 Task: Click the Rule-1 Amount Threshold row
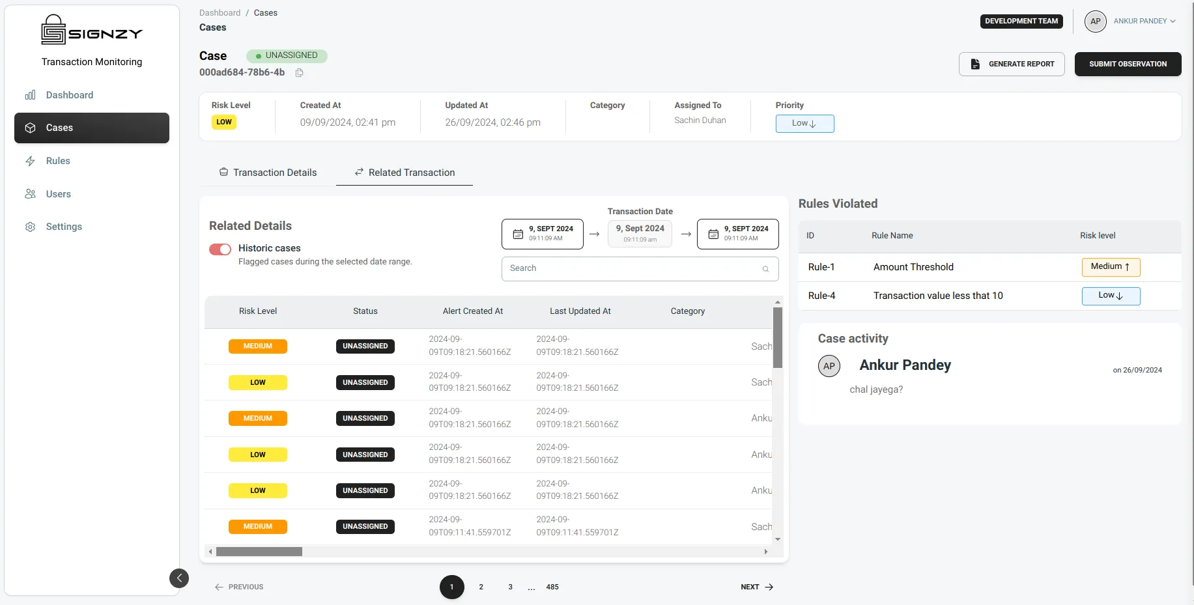click(989, 267)
